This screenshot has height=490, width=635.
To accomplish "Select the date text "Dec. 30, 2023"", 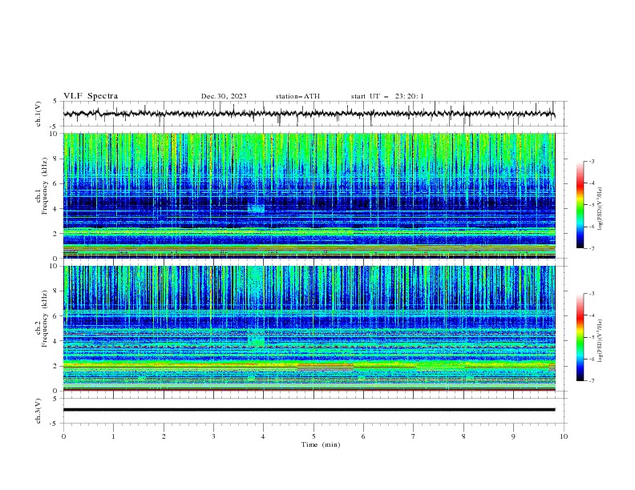I will click(224, 96).
